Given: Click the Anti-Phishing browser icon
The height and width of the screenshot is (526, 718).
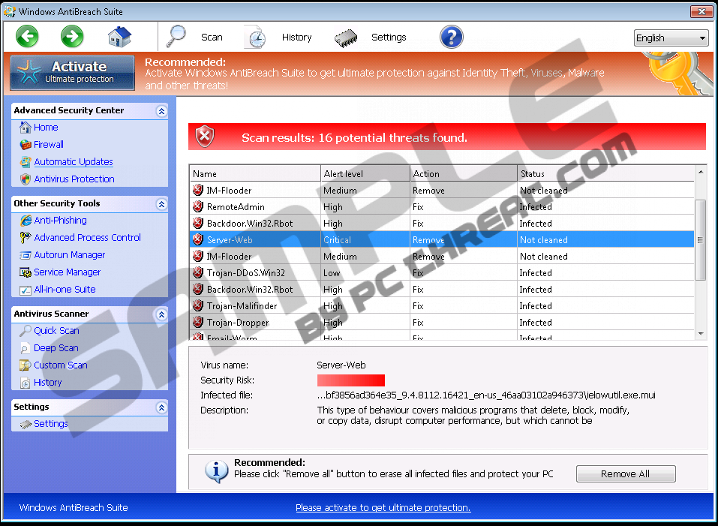Looking at the screenshot, I should 26,221.
